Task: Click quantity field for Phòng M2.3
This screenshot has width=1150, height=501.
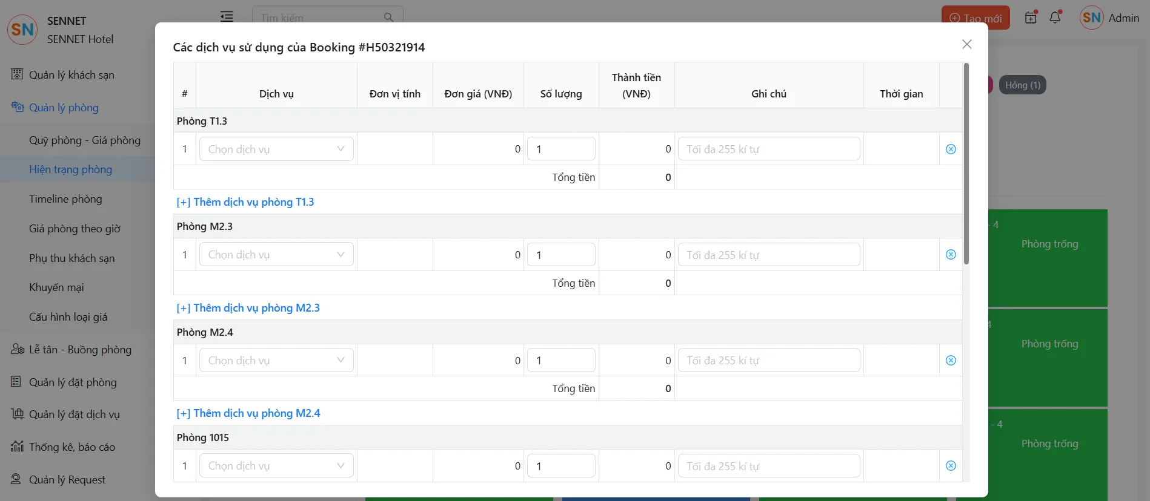Action: 561,255
